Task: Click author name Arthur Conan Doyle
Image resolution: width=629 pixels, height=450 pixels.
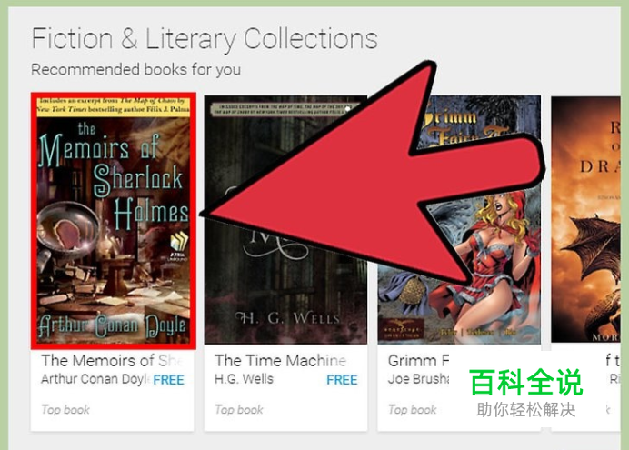Action: [x=95, y=379]
